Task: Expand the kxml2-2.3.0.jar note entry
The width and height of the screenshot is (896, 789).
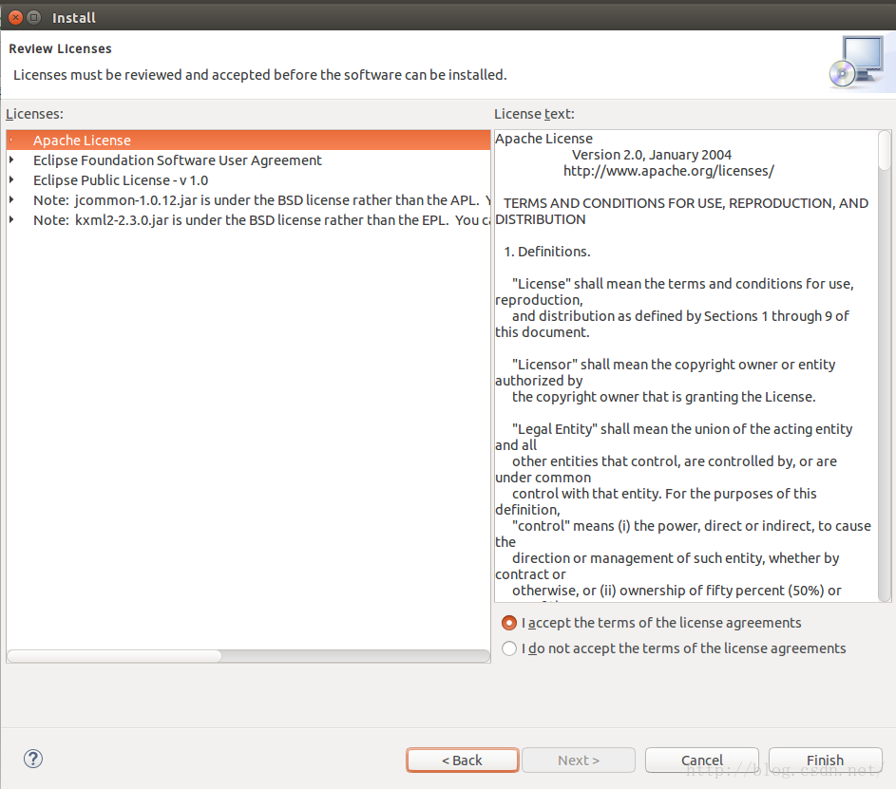Action: tap(11, 220)
